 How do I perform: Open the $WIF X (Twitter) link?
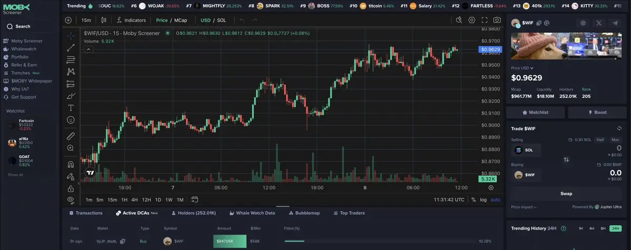[x=599, y=23]
